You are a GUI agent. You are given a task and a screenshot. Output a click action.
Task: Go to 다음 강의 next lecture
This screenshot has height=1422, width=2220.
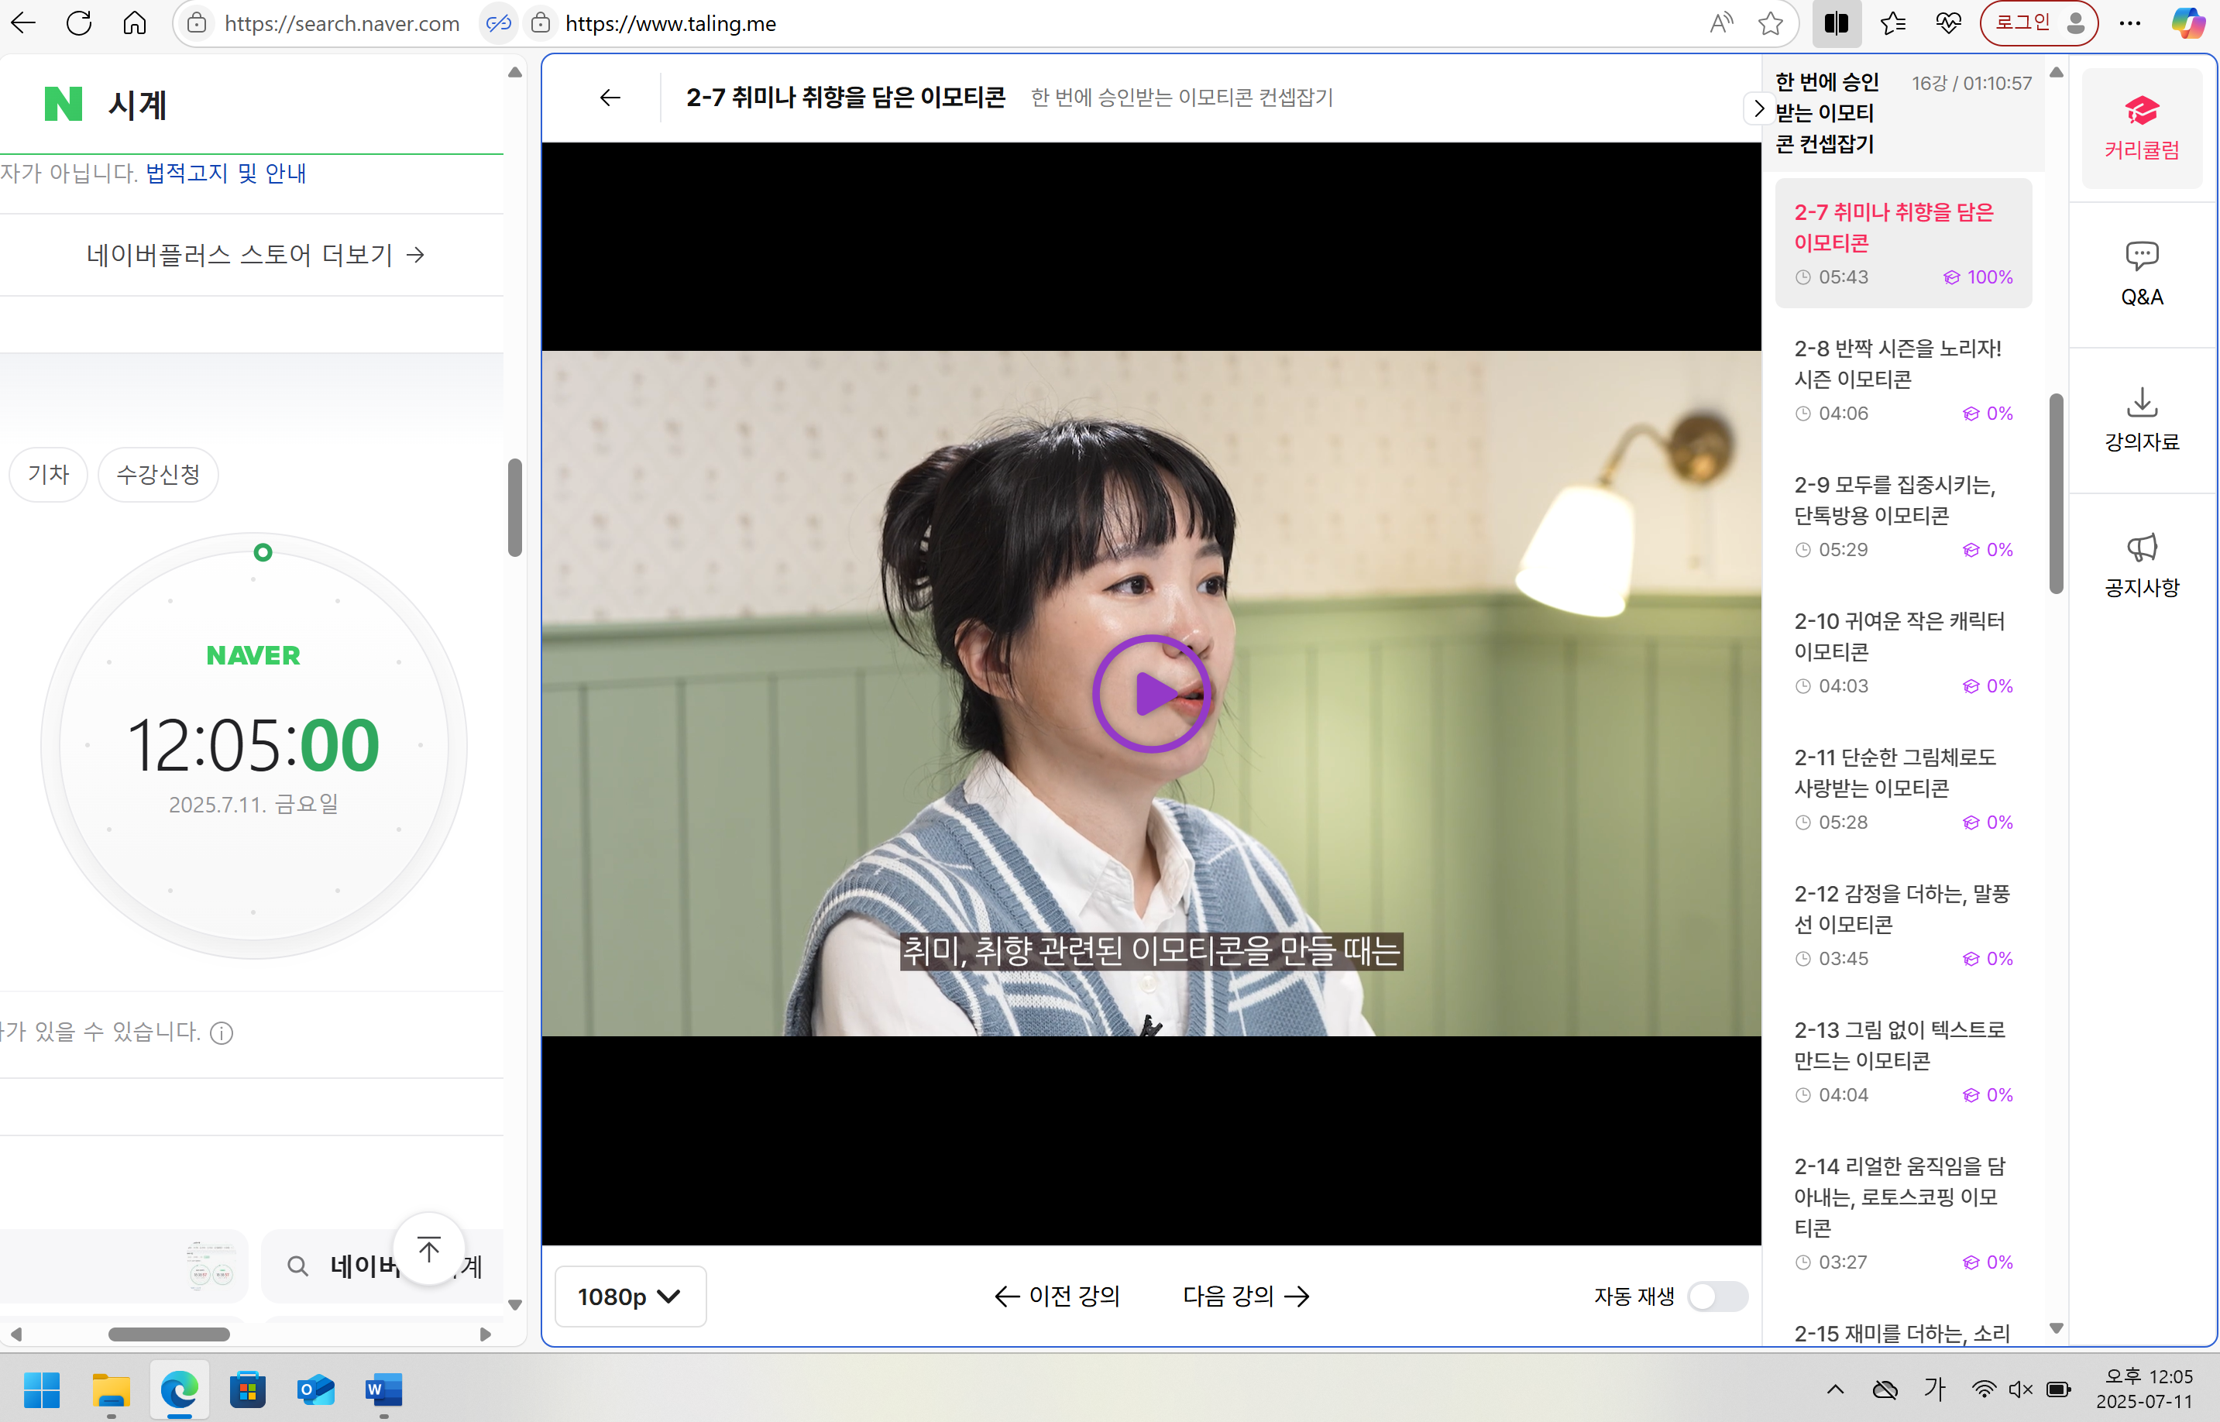click(x=1245, y=1297)
